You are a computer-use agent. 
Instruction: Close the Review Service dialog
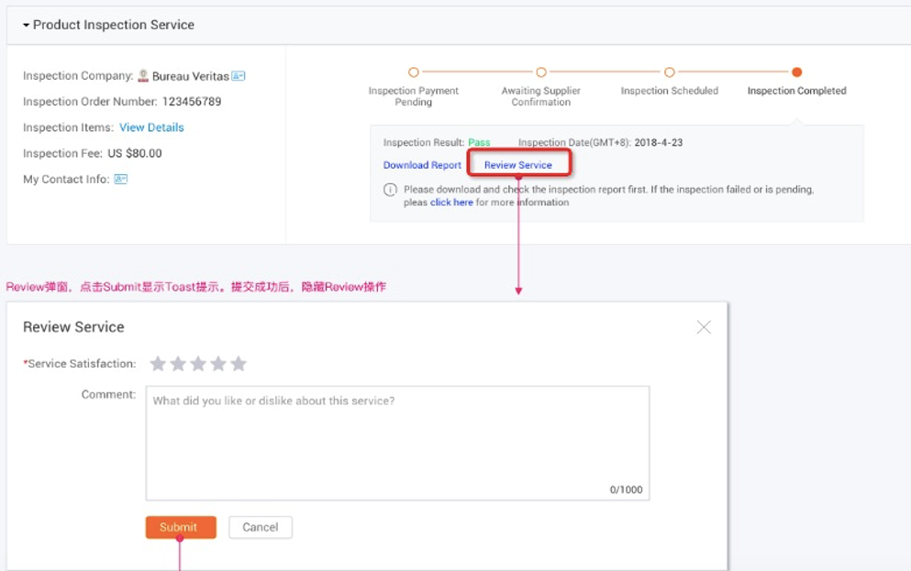[704, 327]
